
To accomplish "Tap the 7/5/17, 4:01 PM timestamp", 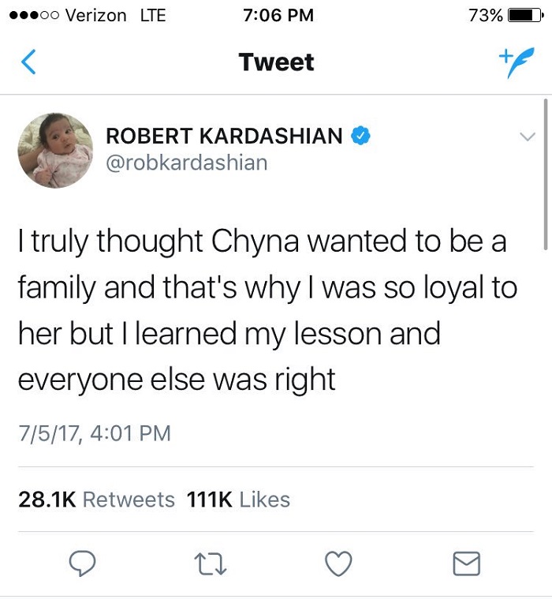I will pos(94,433).
